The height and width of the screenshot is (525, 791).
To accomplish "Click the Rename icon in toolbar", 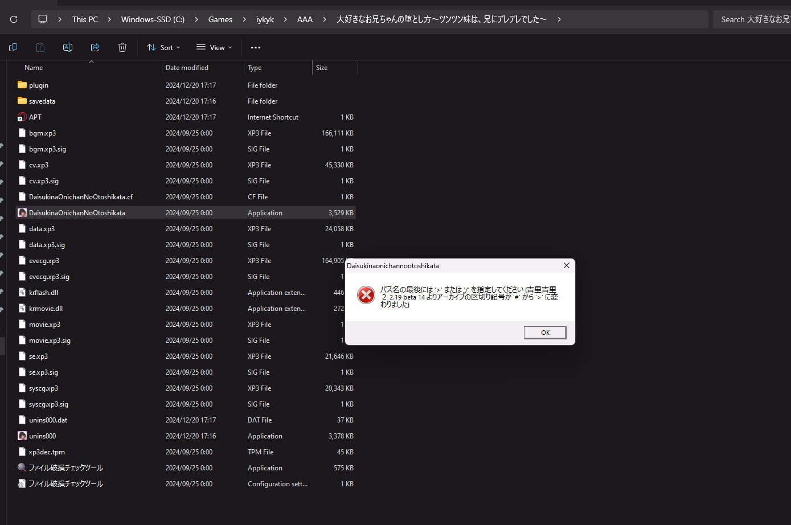I will (68, 47).
